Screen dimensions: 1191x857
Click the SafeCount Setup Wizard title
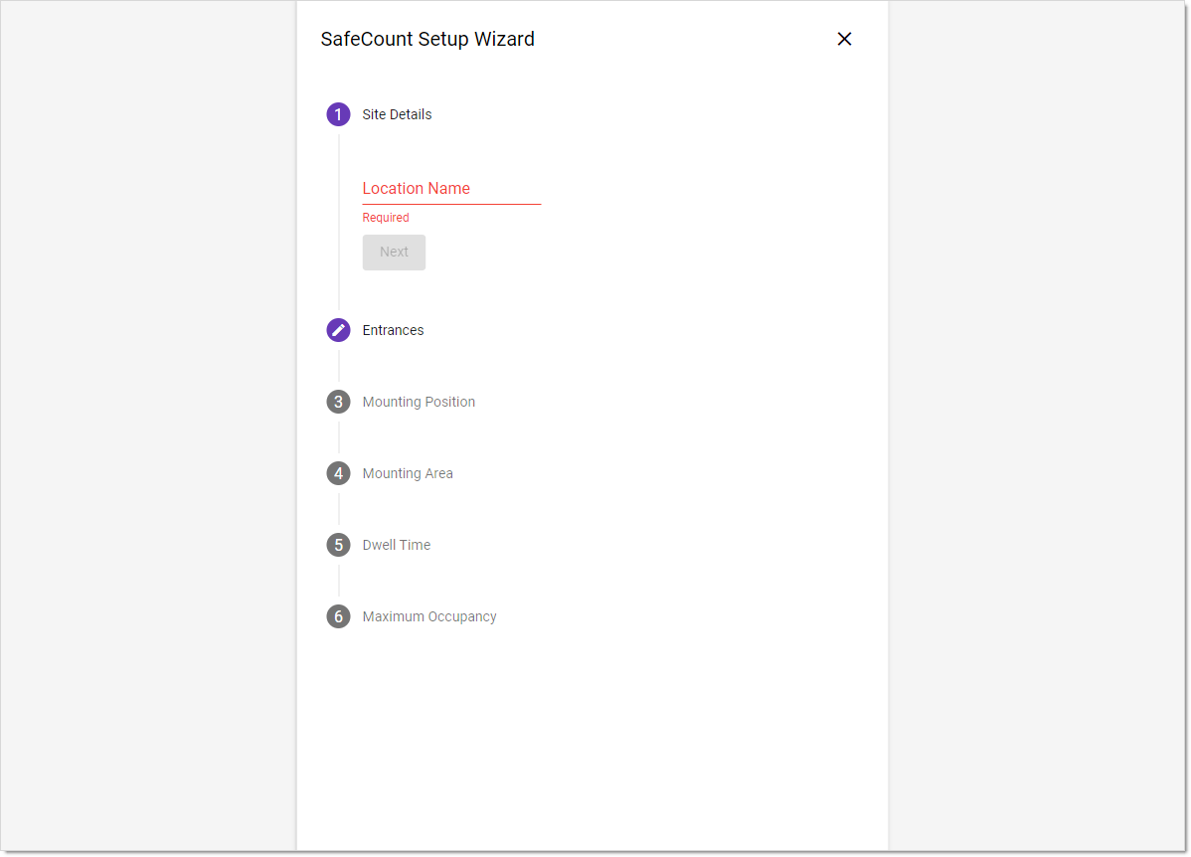click(427, 39)
